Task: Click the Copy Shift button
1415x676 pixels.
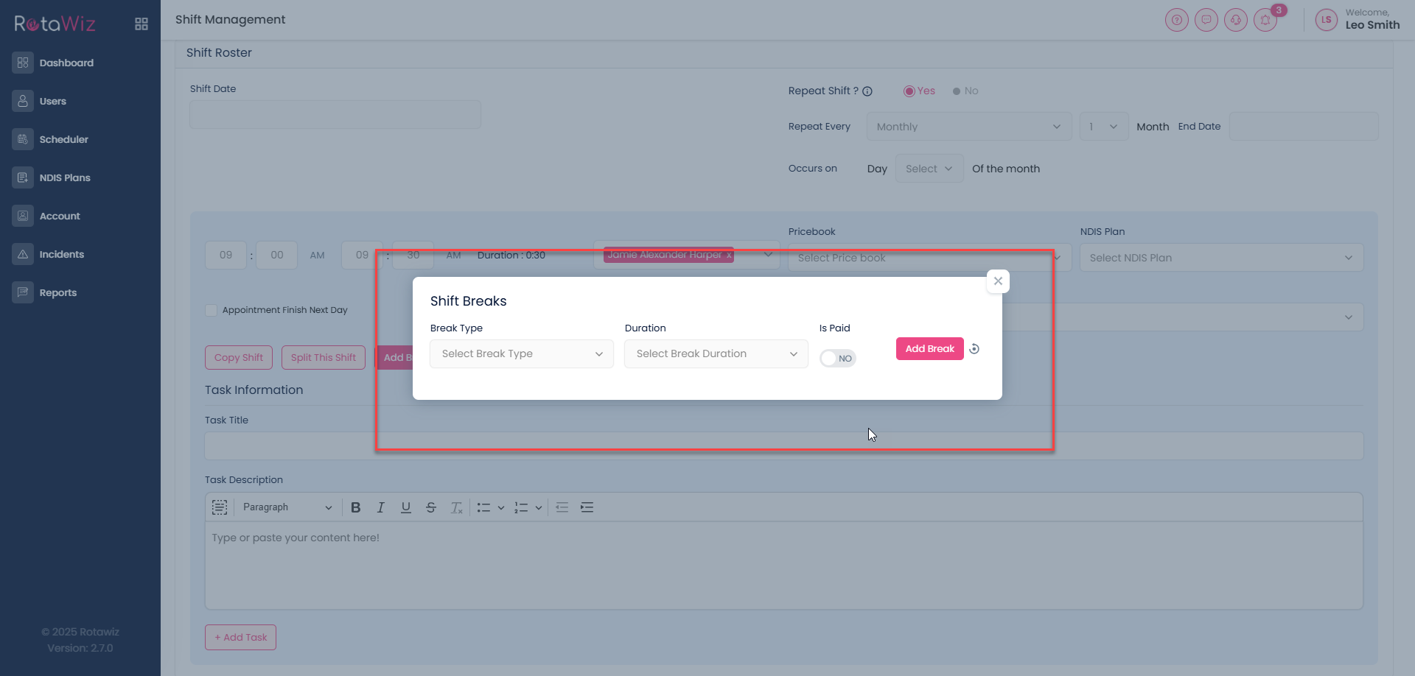Action: (238, 358)
